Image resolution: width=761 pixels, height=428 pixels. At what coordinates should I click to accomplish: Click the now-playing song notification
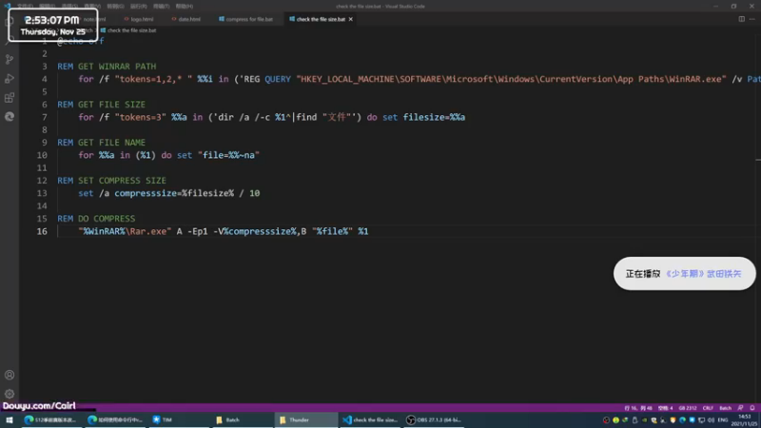pyautogui.click(x=684, y=274)
